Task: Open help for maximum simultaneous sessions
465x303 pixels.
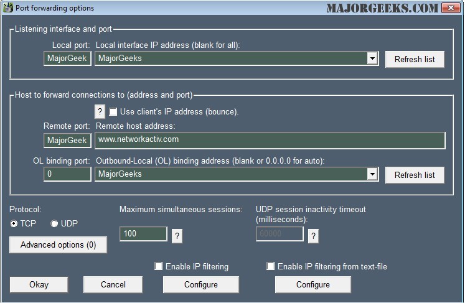Action: [177, 236]
